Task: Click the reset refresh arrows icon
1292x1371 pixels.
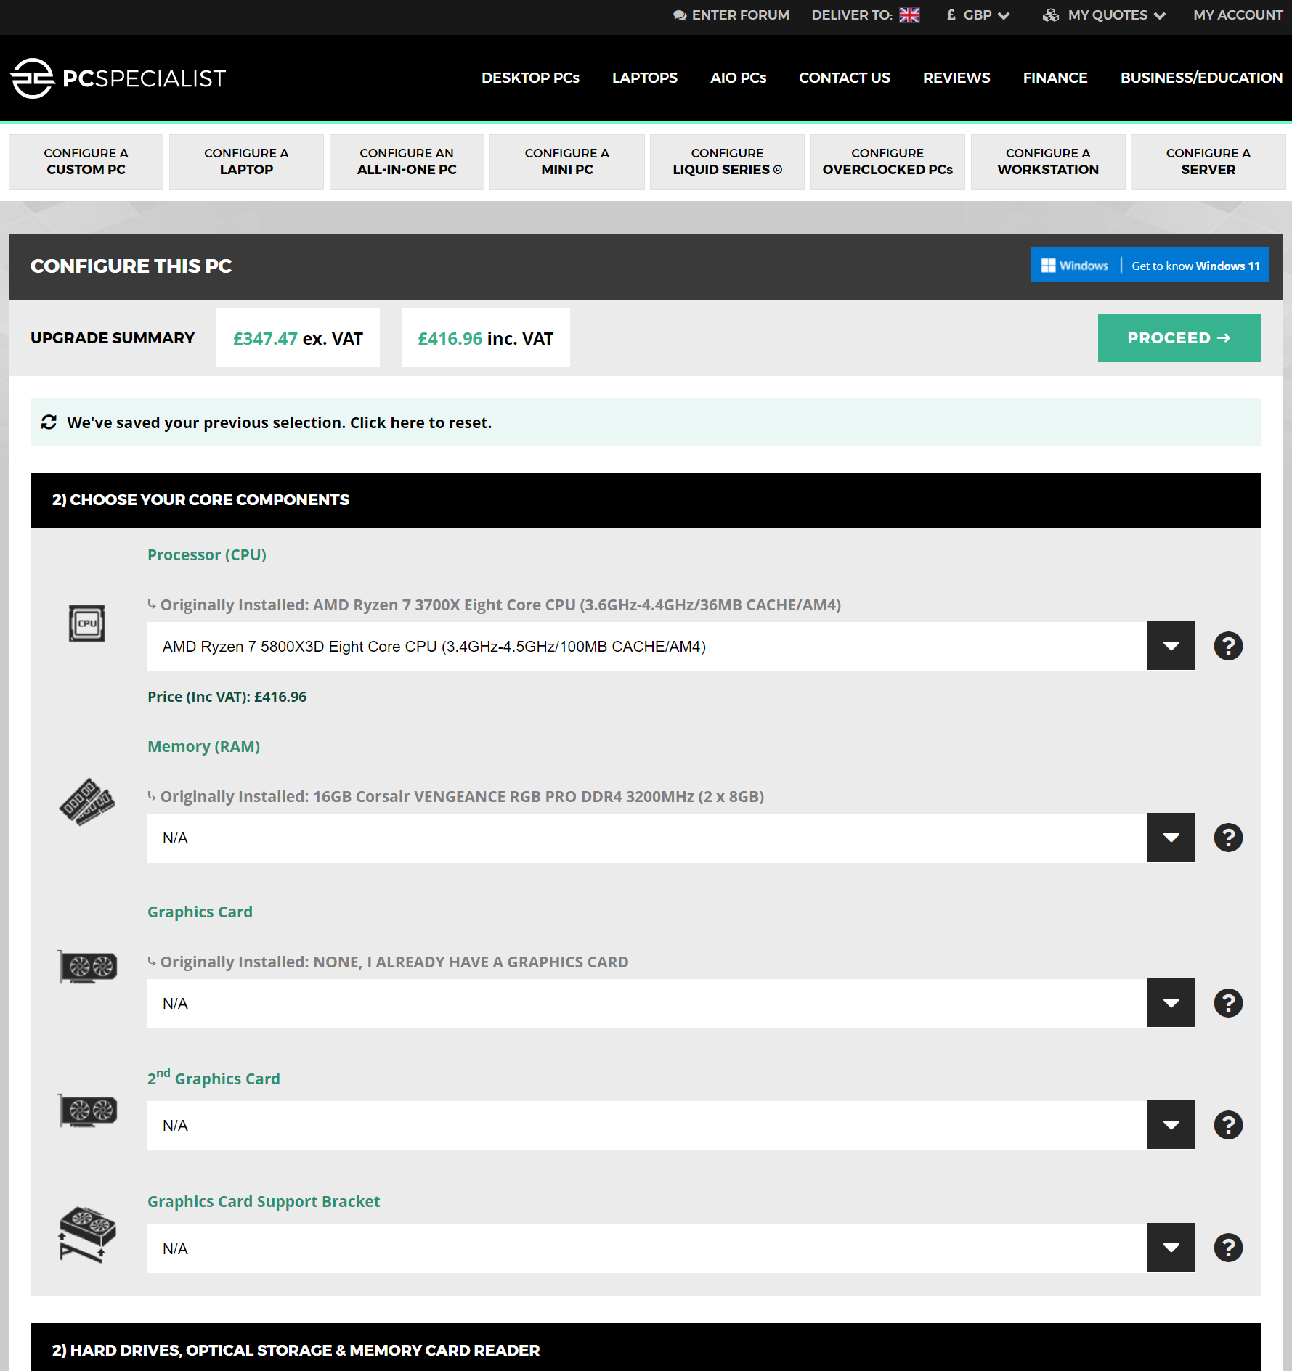Action: click(49, 422)
